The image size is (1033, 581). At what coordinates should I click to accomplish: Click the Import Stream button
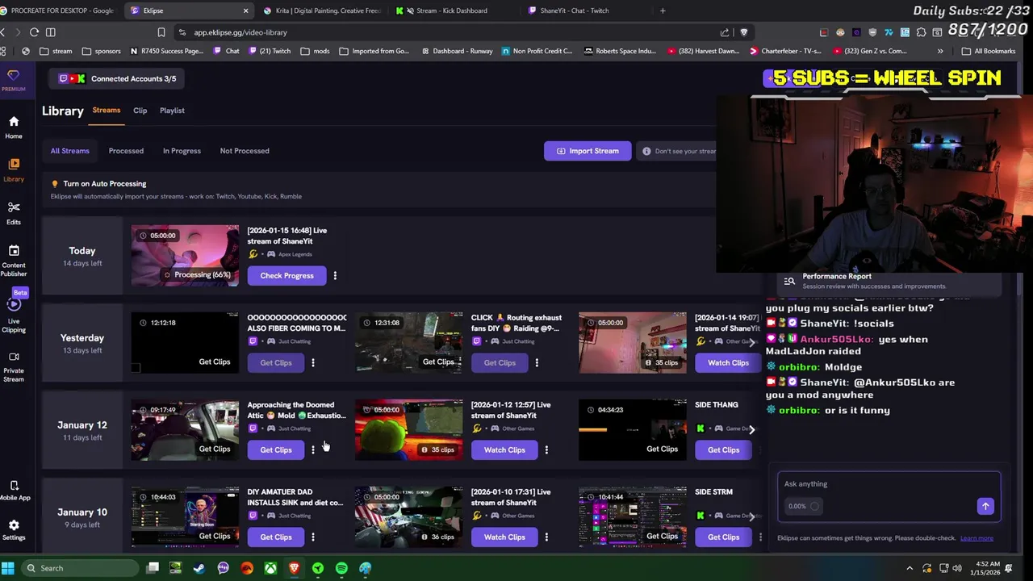pyautogui.click(x=588, y=151)
